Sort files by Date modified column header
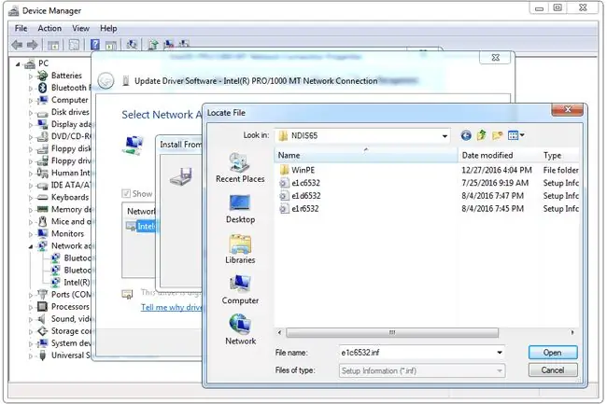The height and width of the screenshot is (404, 607). coord(499,156)
